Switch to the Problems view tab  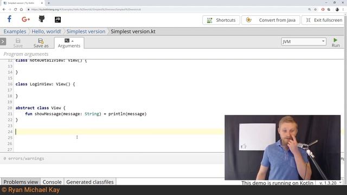[21, 182]
